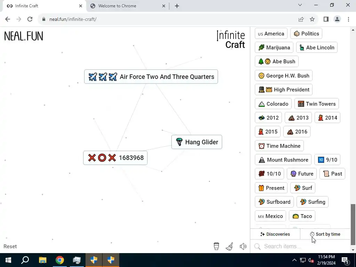Click the Reset link

pyautogui.click(x=10, y=246)
